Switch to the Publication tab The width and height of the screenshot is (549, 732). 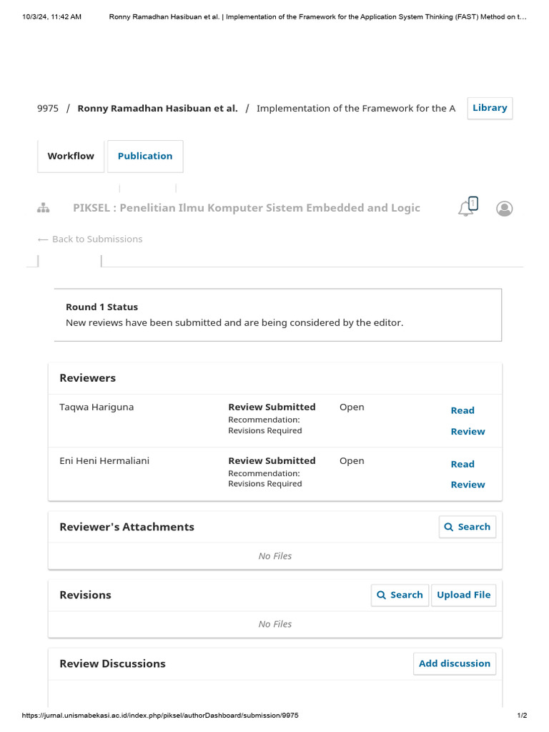[145, 156]
